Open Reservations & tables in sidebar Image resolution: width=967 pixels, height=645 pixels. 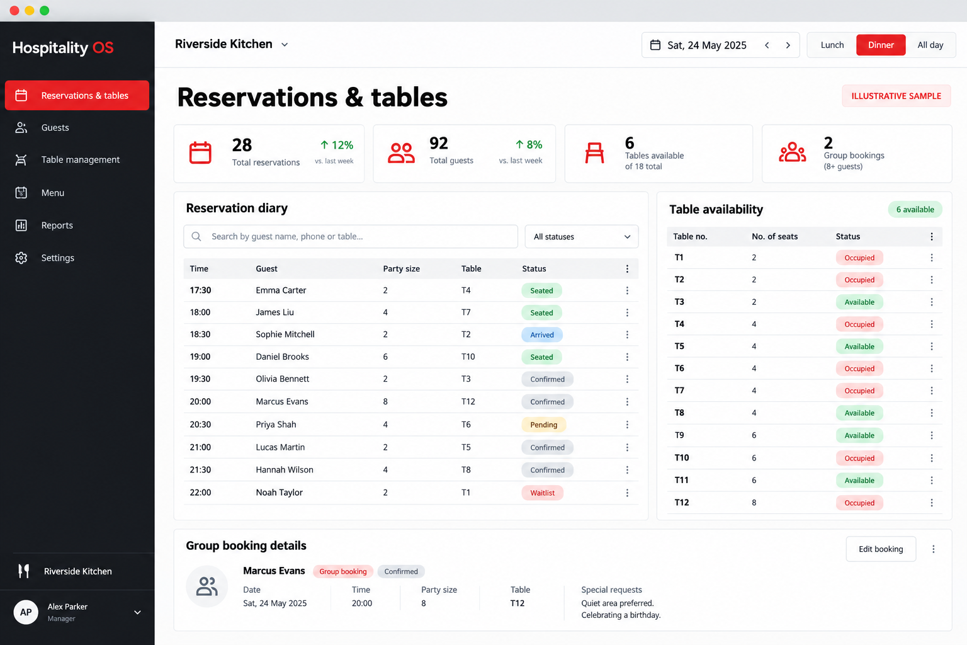point(77,95)
